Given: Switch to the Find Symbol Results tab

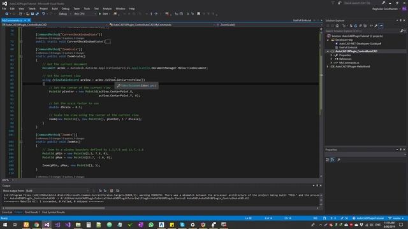Looking at the screenshot, I should 54,212.
